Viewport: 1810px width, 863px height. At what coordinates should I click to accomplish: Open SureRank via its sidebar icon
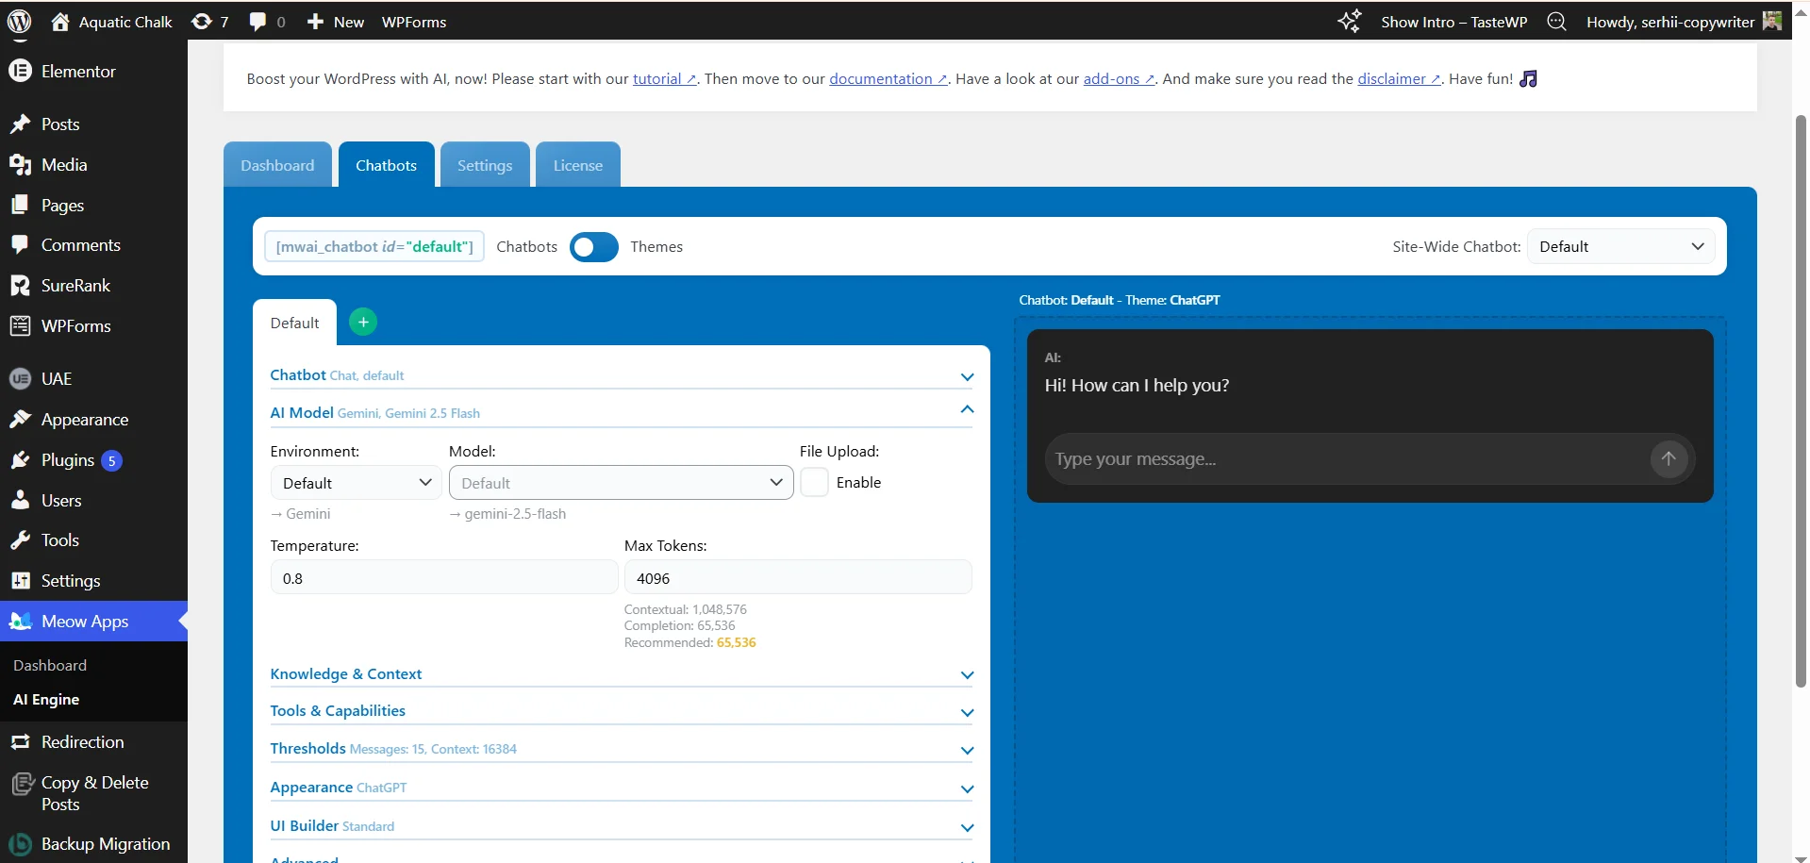point(20,285)
